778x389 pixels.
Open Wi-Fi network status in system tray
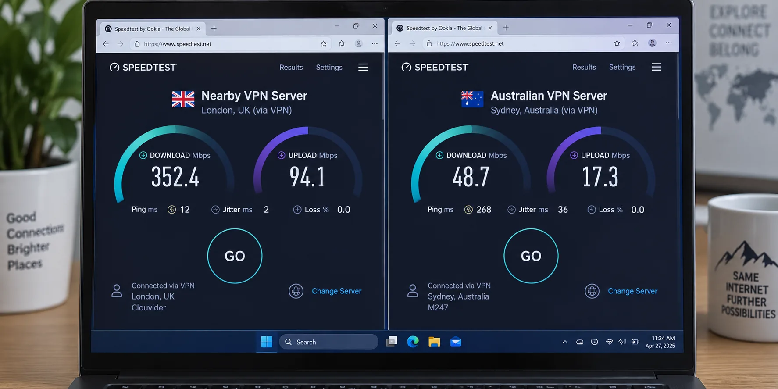point(609,342)
